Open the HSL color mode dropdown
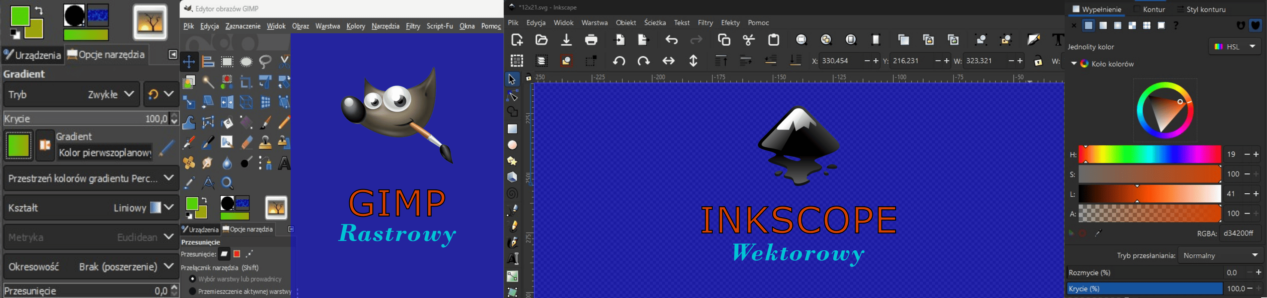Viewport: 1267px width, 298px height. click(x=1235, y=47)
